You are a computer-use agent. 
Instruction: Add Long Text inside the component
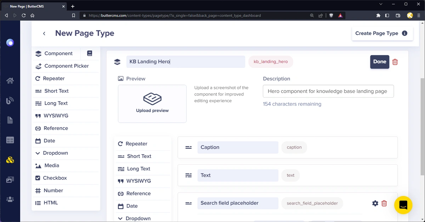point(143,169)
